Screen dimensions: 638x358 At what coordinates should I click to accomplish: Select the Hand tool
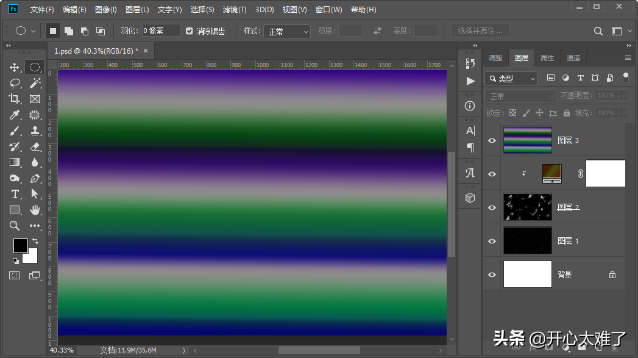pos(35,210)
